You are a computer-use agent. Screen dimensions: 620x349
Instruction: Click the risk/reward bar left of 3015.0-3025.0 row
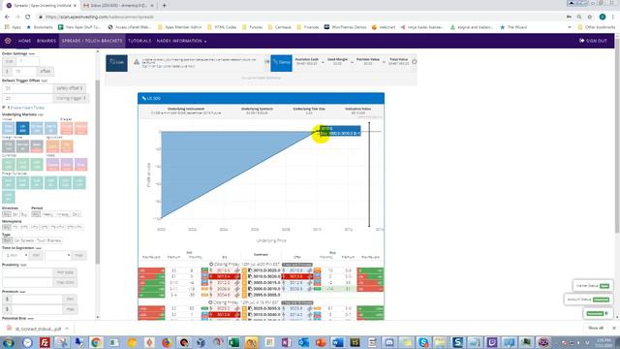pyautogui.click(x=151, y=270)
